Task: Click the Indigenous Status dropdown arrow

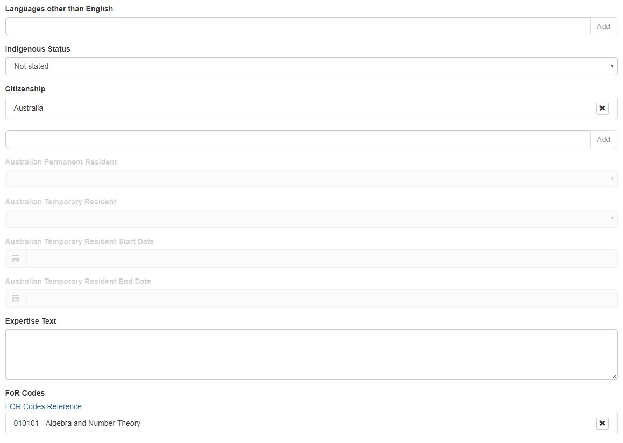Action: [x=612, y=66]
